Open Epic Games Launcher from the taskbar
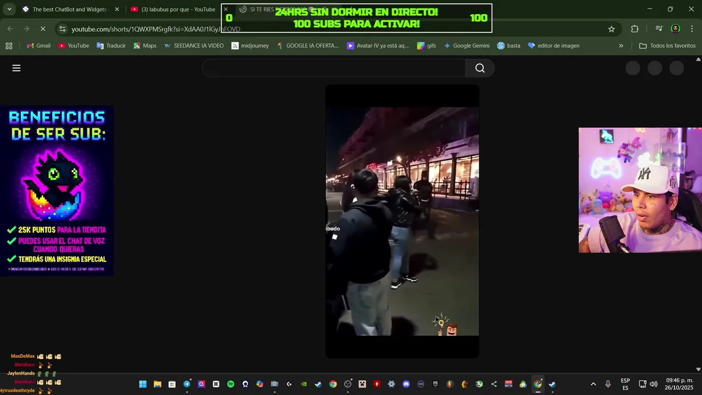The image size is (702, 395). (435, 384)
